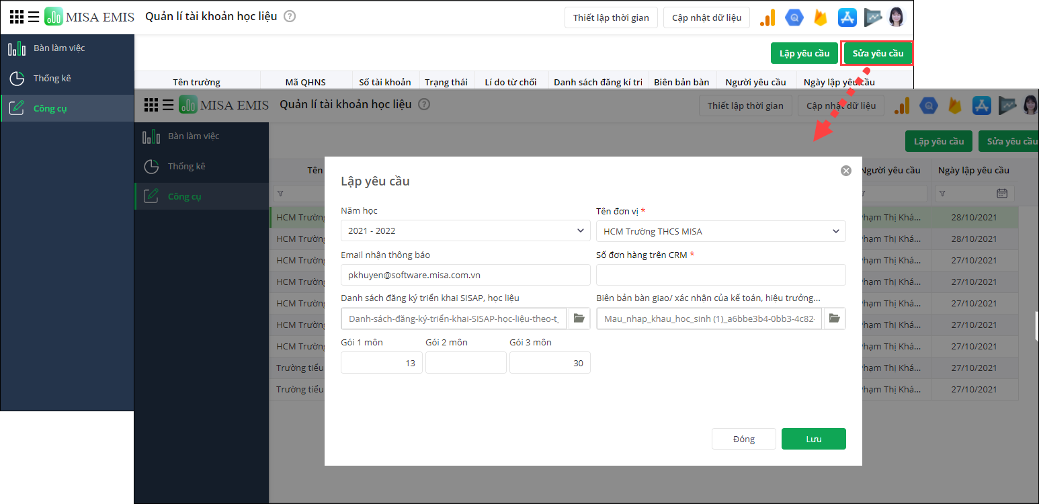Open App Store icon in back window

(x=847, y=17)
